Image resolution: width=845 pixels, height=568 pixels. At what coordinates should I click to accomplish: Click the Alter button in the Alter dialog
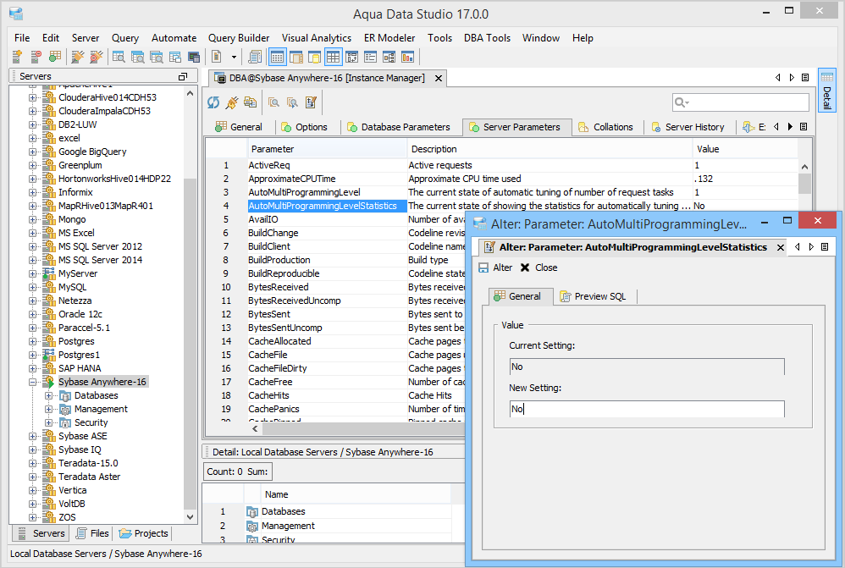(x=495, y=267)
